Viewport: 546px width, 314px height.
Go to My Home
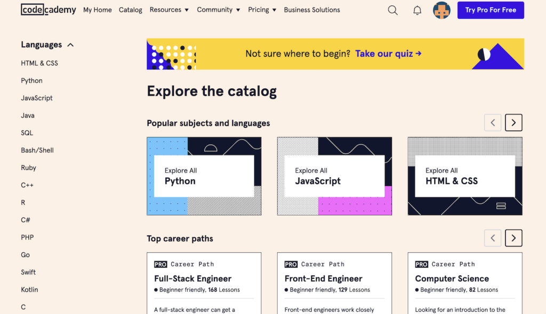tap(97, 10)
